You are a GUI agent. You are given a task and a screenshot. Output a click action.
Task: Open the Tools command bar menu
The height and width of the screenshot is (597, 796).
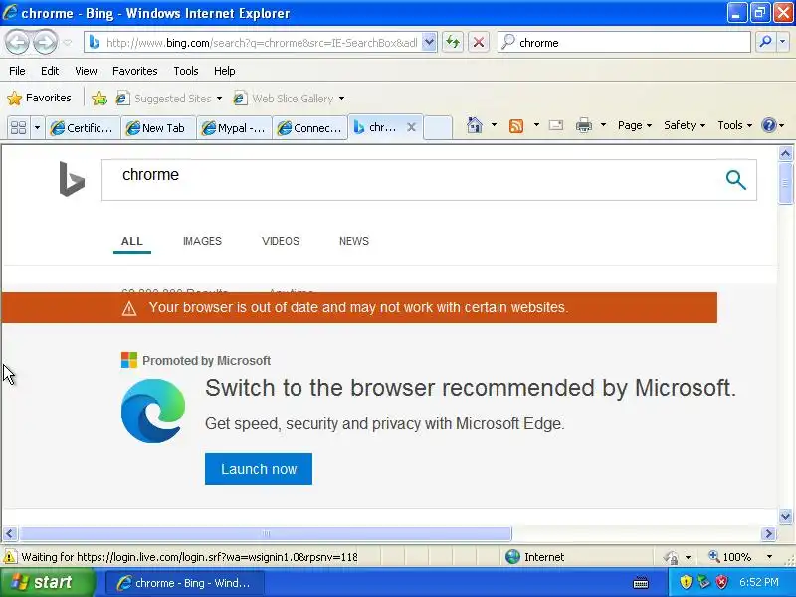pyautogui.click(x=734, y=125)
